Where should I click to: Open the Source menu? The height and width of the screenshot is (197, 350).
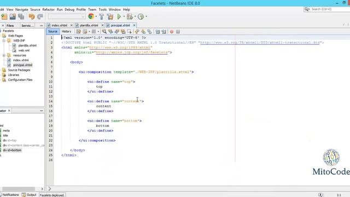(x=35, y=10)
